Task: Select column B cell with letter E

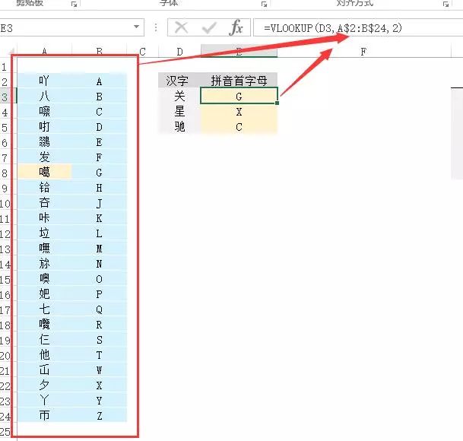Action: 99,142
